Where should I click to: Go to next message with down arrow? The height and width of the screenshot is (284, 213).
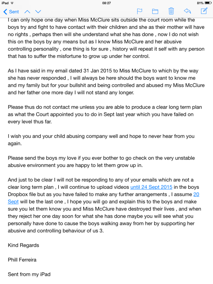click(x=38, y=12)
